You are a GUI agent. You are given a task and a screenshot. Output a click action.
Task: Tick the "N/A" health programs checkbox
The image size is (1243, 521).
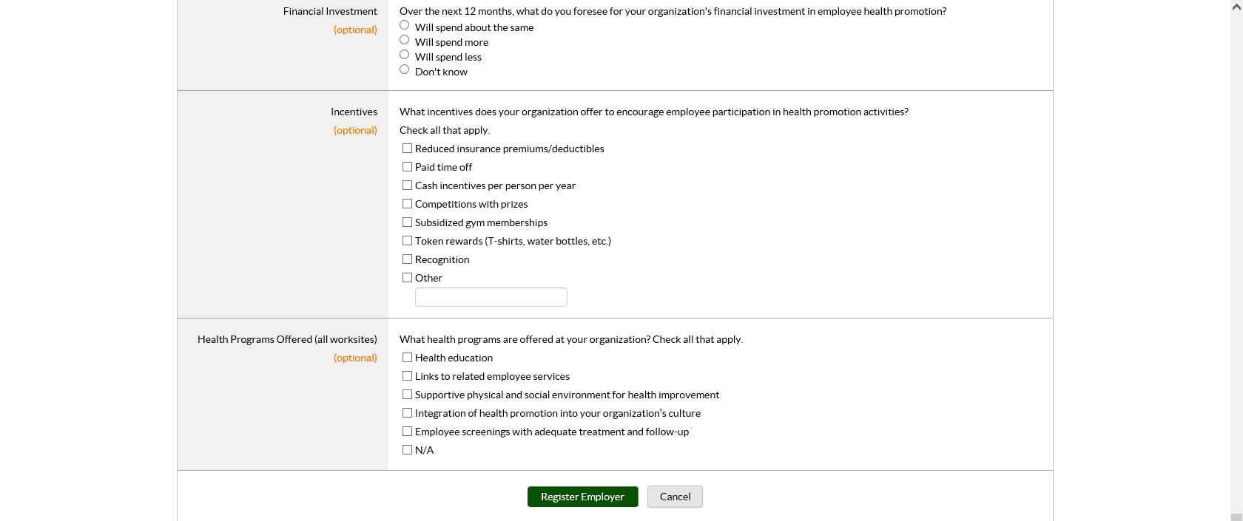pyautogui.click(x=407, y=450)
